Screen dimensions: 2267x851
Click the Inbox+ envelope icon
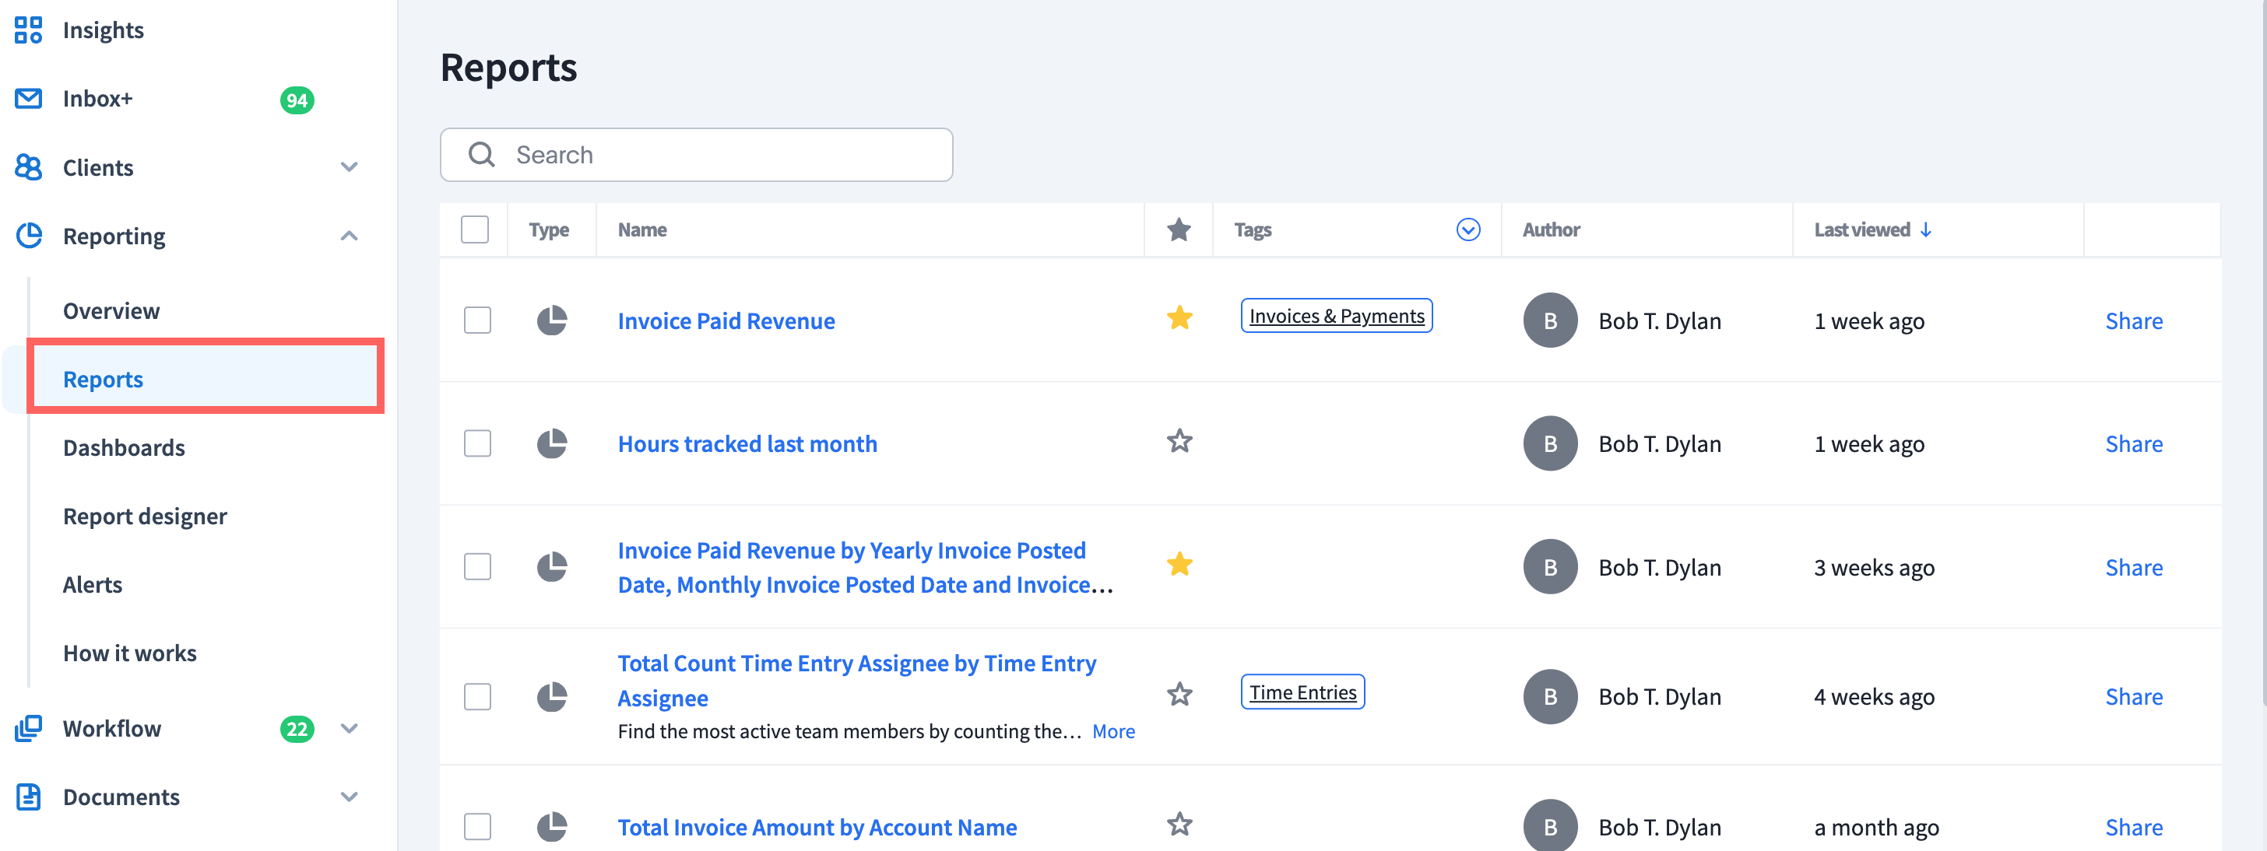[x=28, y=99]
